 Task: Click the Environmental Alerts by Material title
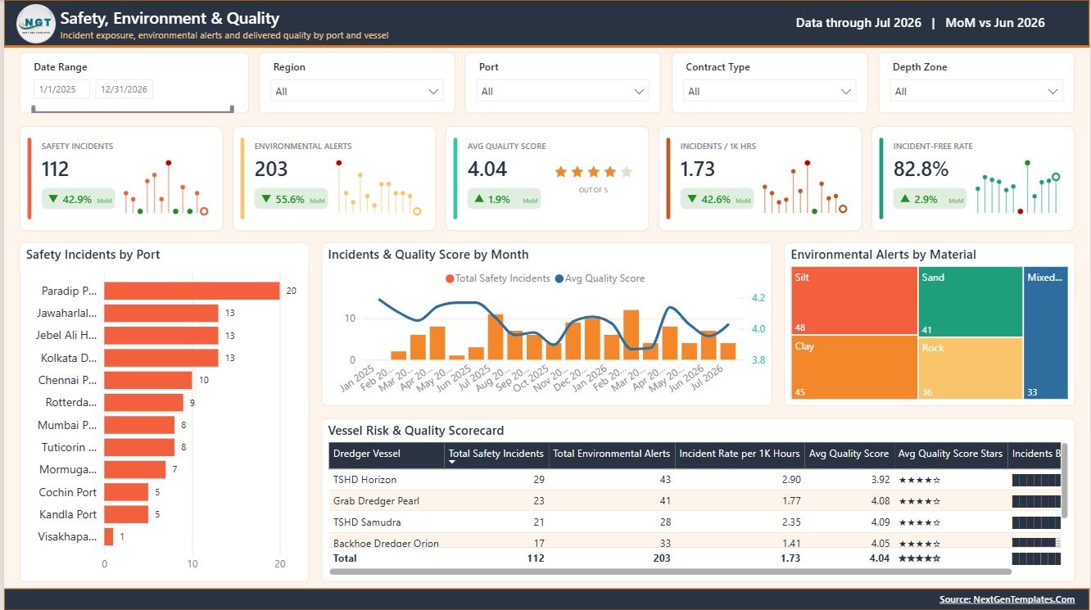pos(884,255)
